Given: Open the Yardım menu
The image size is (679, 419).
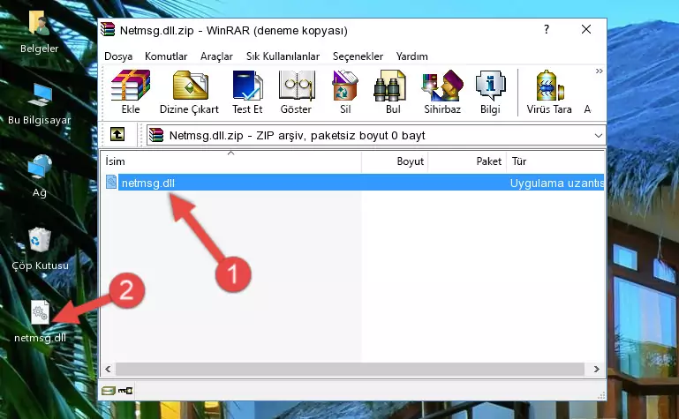Looking at the screenshot, I should [x=411, y=56].
